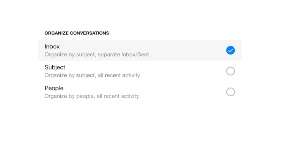Click the 'Inbox/Sent' text in Inbox description
The height and width of the screenshot is (142, 281).
[x=135, y=54]
